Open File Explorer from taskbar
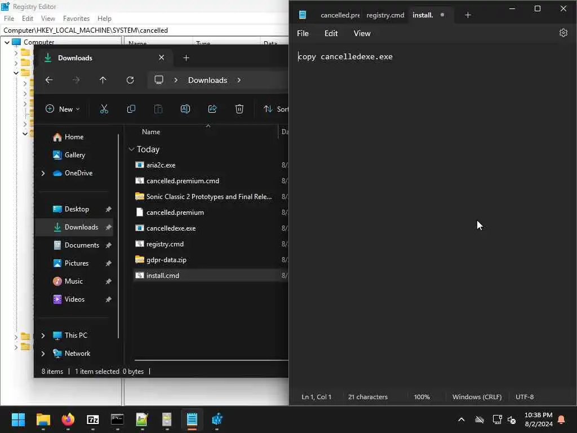 tap(43, 419)
